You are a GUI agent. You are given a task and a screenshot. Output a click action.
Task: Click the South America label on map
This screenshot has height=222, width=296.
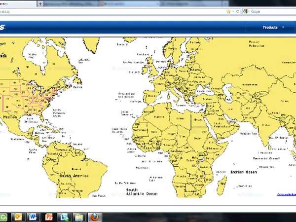pos(74,176)
